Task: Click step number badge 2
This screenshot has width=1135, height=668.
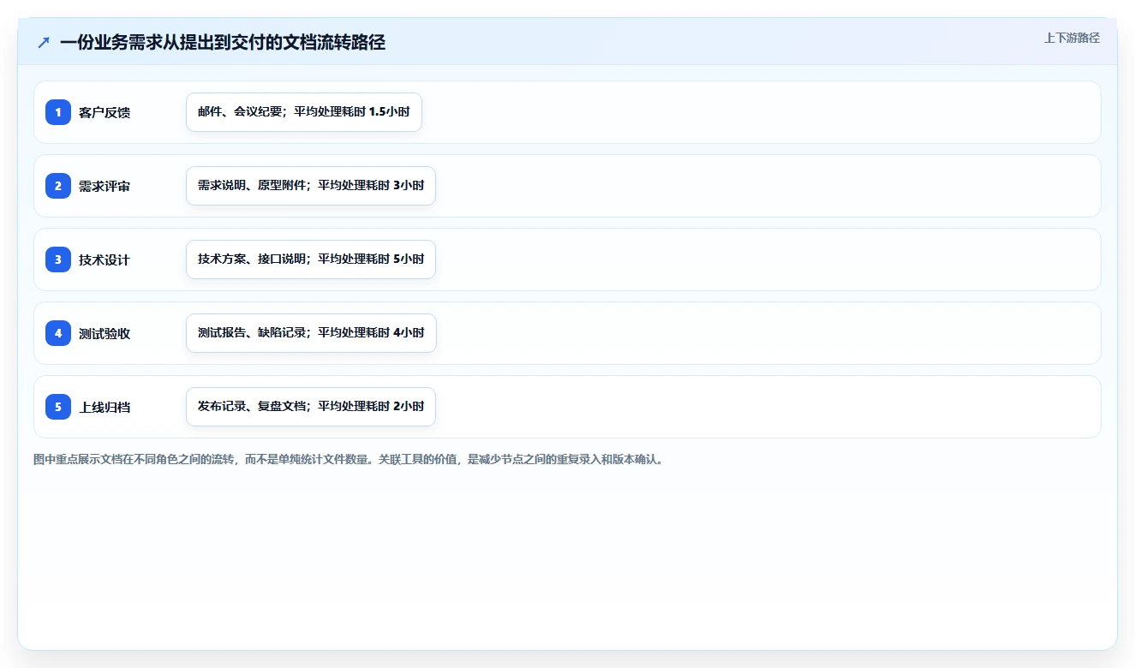Action: click(58, 186)
